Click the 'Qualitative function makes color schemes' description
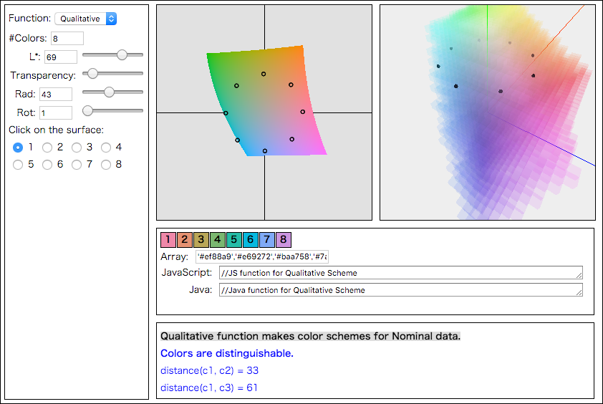Screen dimensions: 603x404 click(x=310, y=336)
